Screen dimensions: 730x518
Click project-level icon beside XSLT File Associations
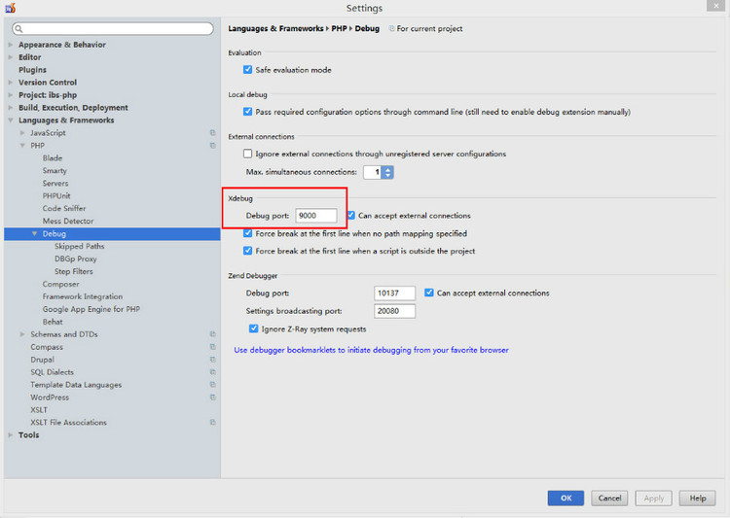[212, 423]
